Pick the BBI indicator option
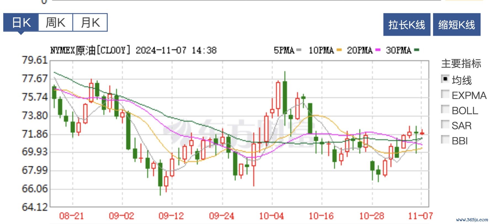Screen dimensions: 490x224 pyautogui.click(x=445, y=140)
